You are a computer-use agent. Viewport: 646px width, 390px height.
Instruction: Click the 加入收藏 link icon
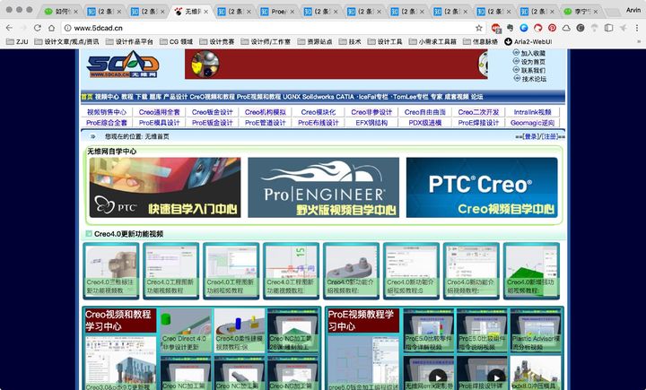[x=516, y=53]
